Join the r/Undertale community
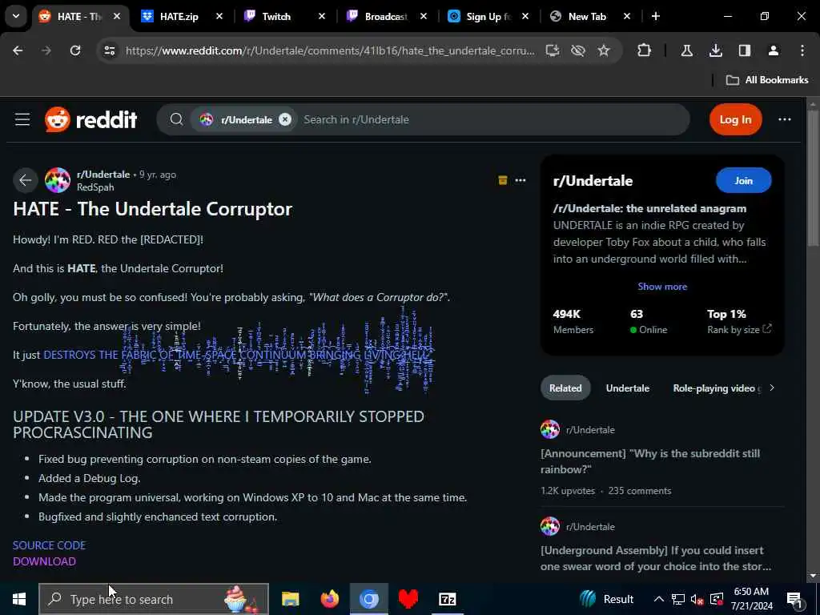Viewport: 820px width, 615px height. click(743, 180)
